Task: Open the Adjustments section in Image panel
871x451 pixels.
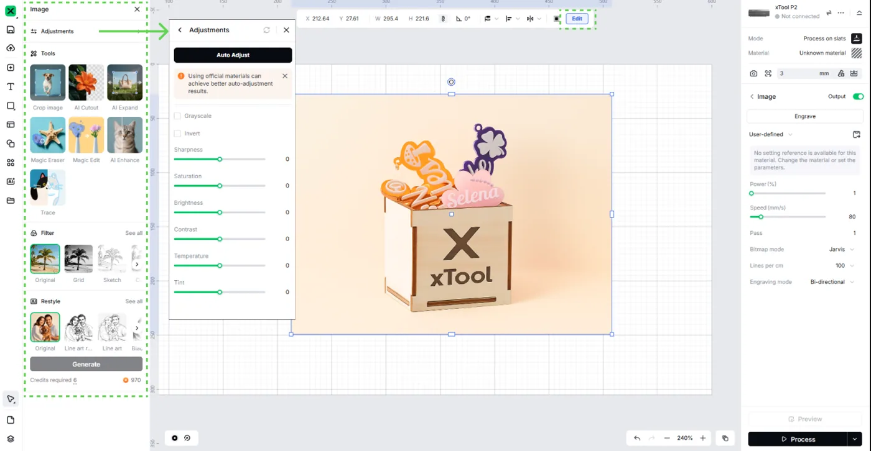Action: coord(86,31)
